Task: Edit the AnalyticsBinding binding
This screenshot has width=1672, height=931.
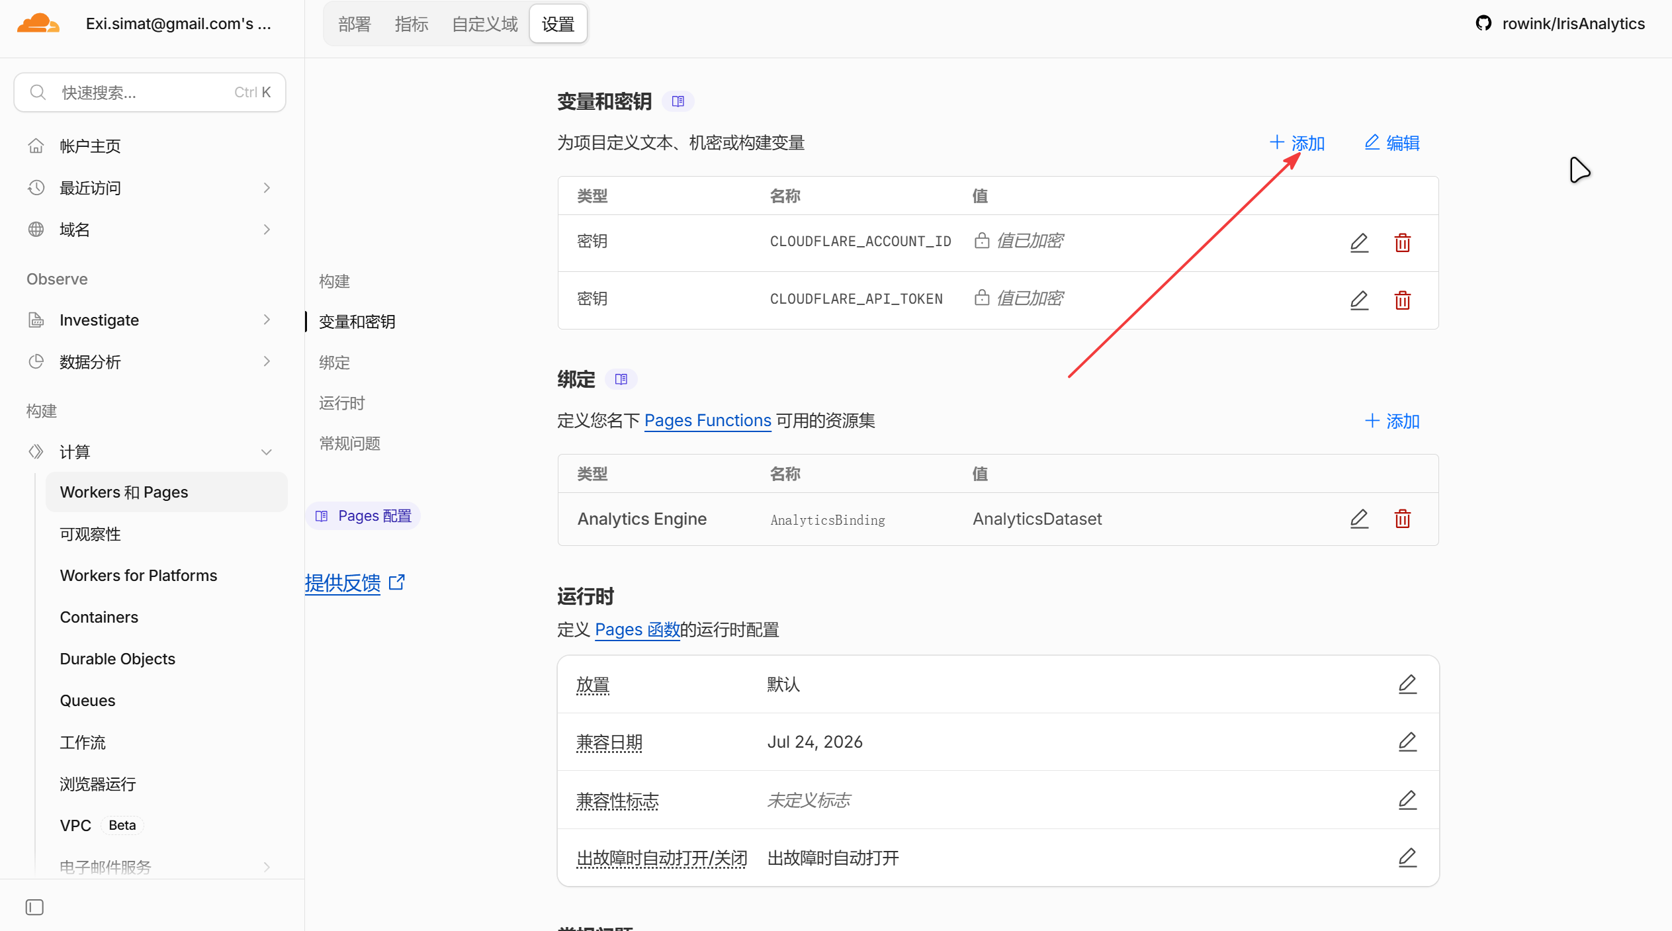Action: point(1359,519)
